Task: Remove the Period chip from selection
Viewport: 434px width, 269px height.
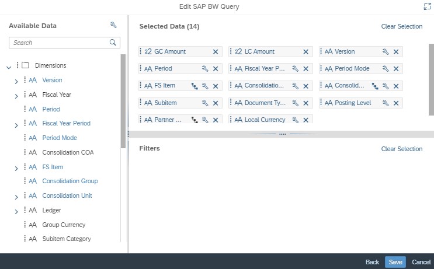Action: pos(216,69)
